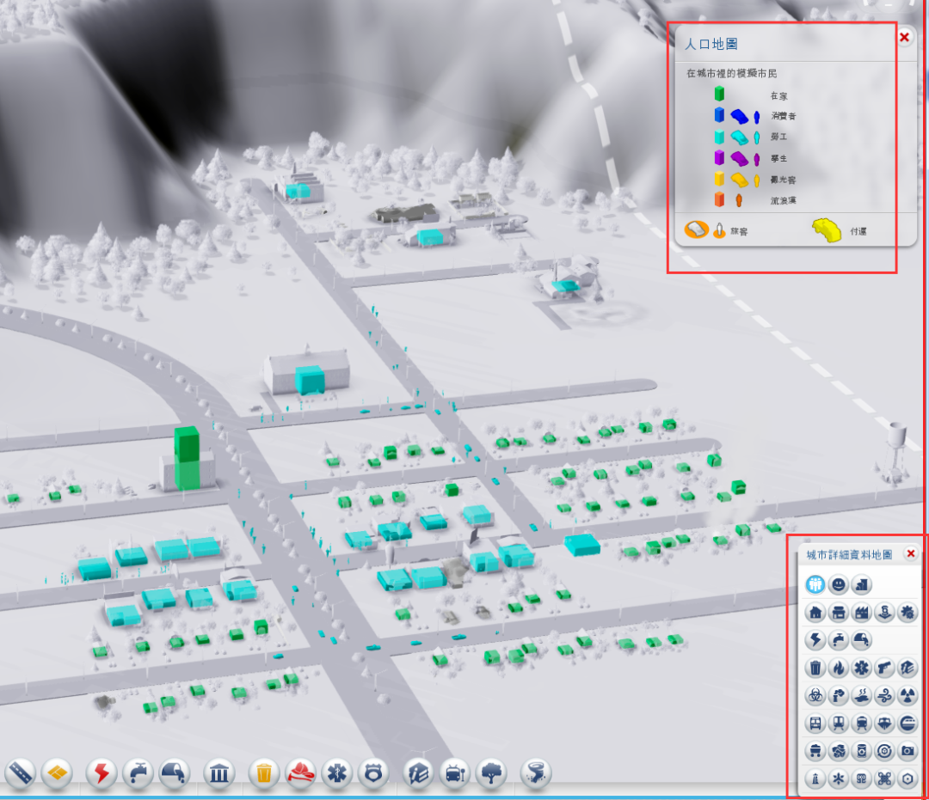Show the drone icon data map in last row
This screenshot has width=929, height=800.
tap(884, 779)
